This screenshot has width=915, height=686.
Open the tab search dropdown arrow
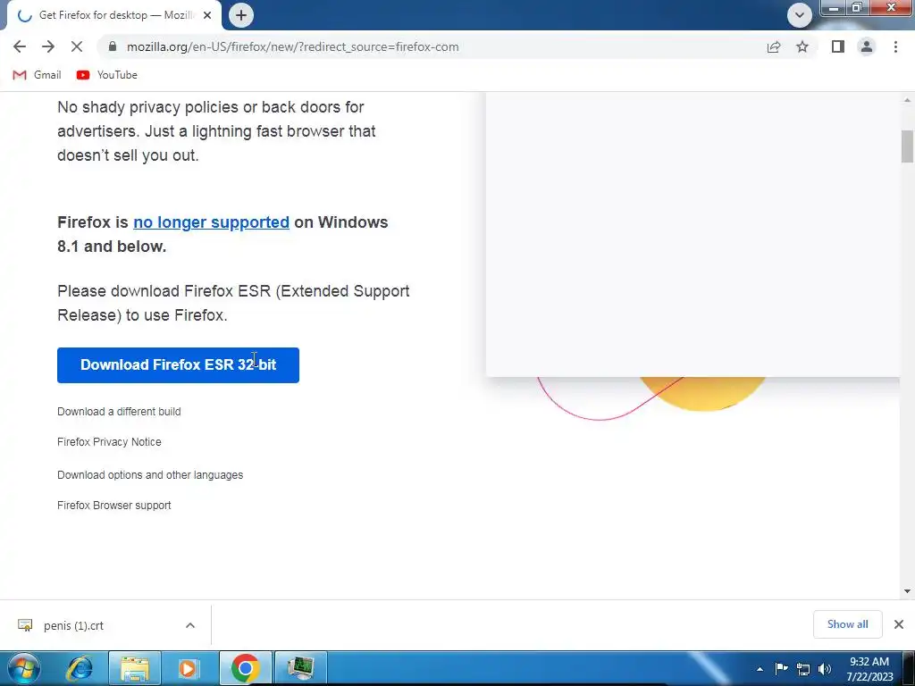800,15
